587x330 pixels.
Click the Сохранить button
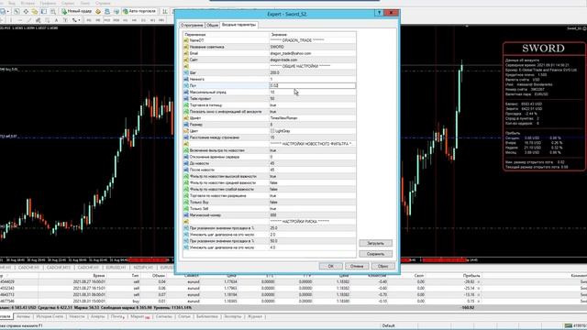[x=375, y=254]
